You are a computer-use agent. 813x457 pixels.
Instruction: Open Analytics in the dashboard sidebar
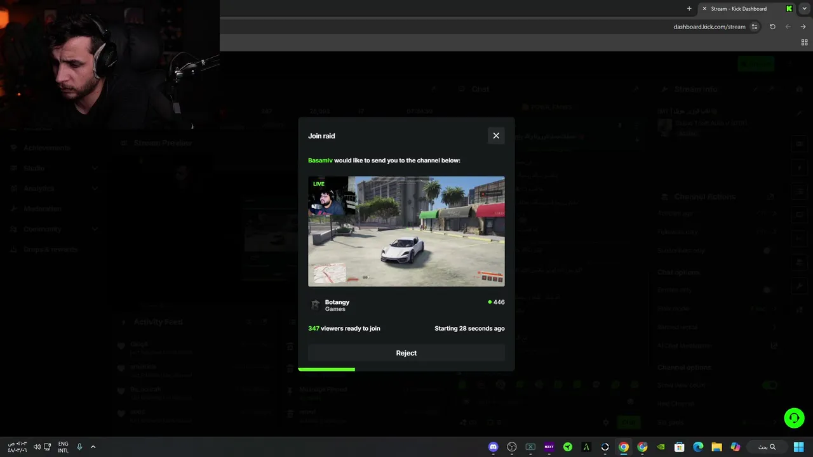[39, 189]
